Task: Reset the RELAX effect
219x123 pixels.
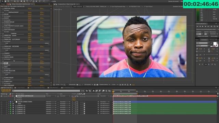Action: (x=29, y=14)
